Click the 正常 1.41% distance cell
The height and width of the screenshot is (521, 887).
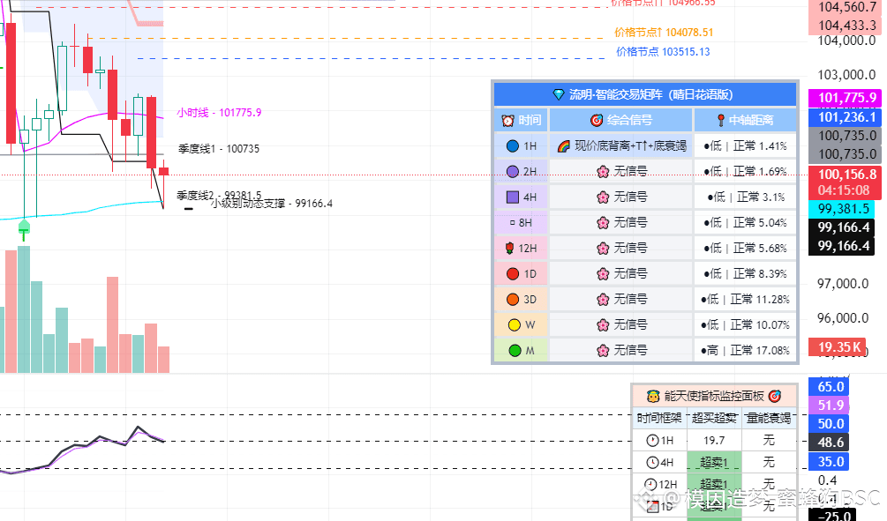click(746, 146)
